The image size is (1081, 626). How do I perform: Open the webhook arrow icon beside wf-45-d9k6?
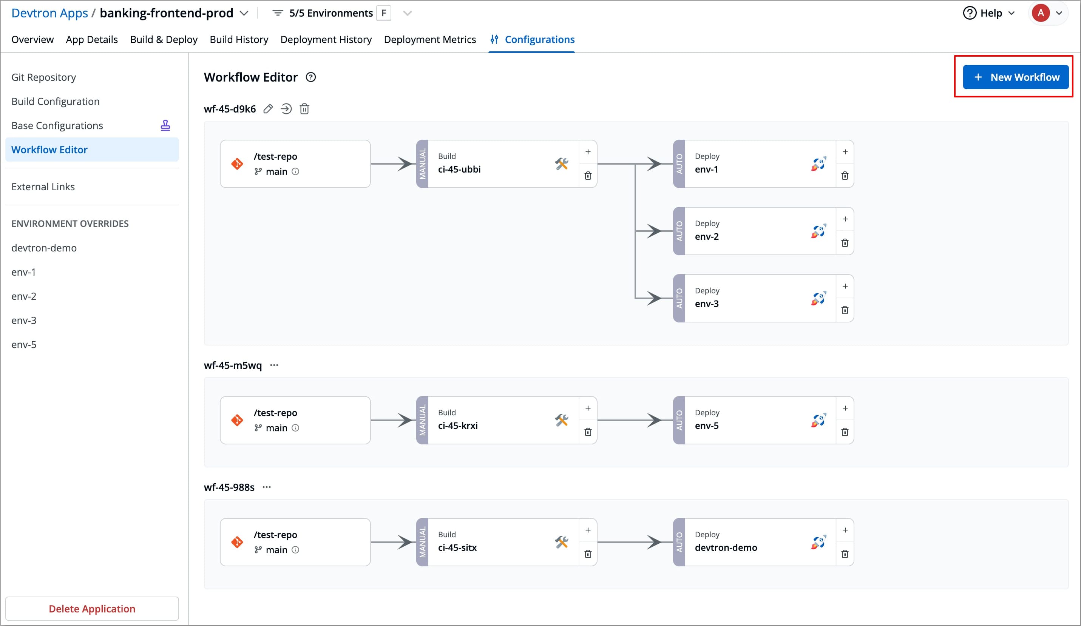[287, 109]
